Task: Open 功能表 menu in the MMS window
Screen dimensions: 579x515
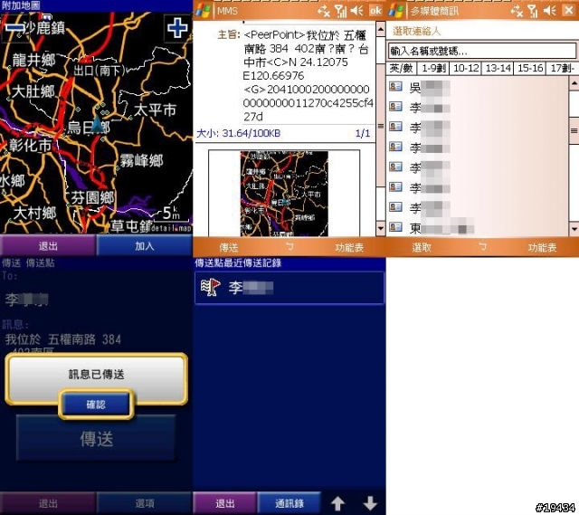Action: pos(349,247)
